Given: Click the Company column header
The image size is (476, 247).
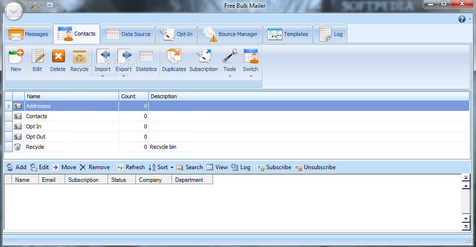Looking at the screenshot, I should 154,180.
